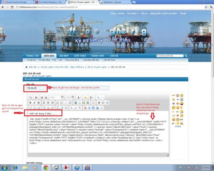This screenshot has height=171, width=214.
Task: Wrap selection in HTML tags with <> icon
Action: [x=103, y=103]
